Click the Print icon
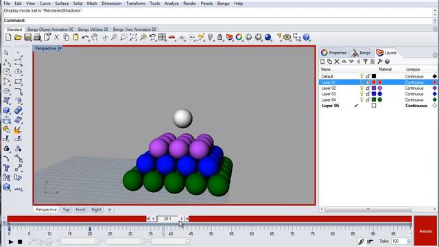439x247 pixels. [x=37, y=37]
